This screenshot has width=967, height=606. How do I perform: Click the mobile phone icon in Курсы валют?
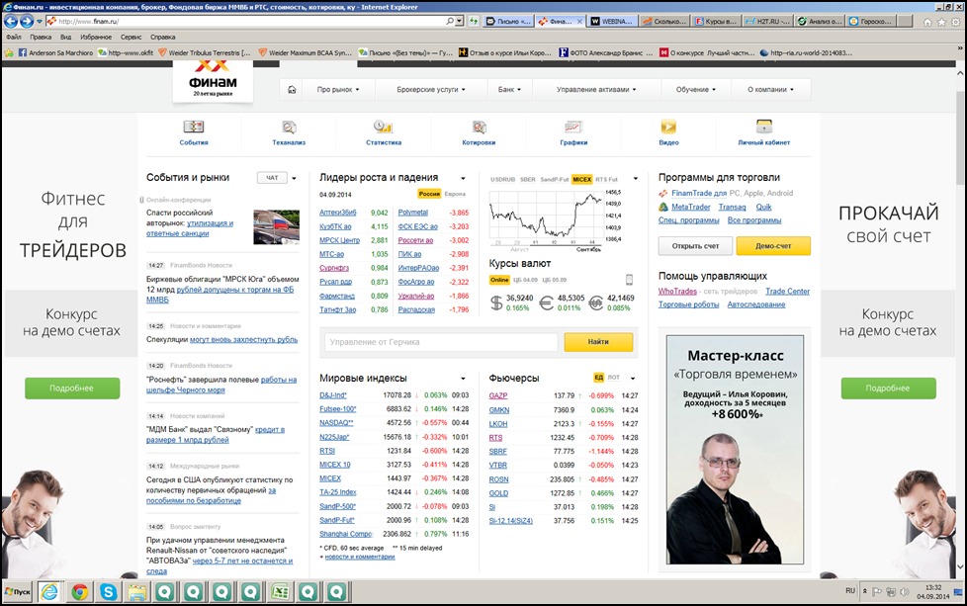(x=629, y=280)
